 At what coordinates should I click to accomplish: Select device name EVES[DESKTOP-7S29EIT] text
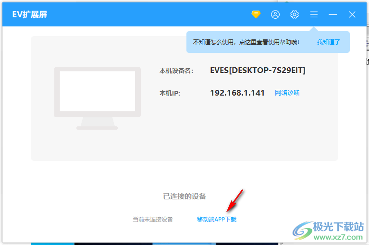258,70
